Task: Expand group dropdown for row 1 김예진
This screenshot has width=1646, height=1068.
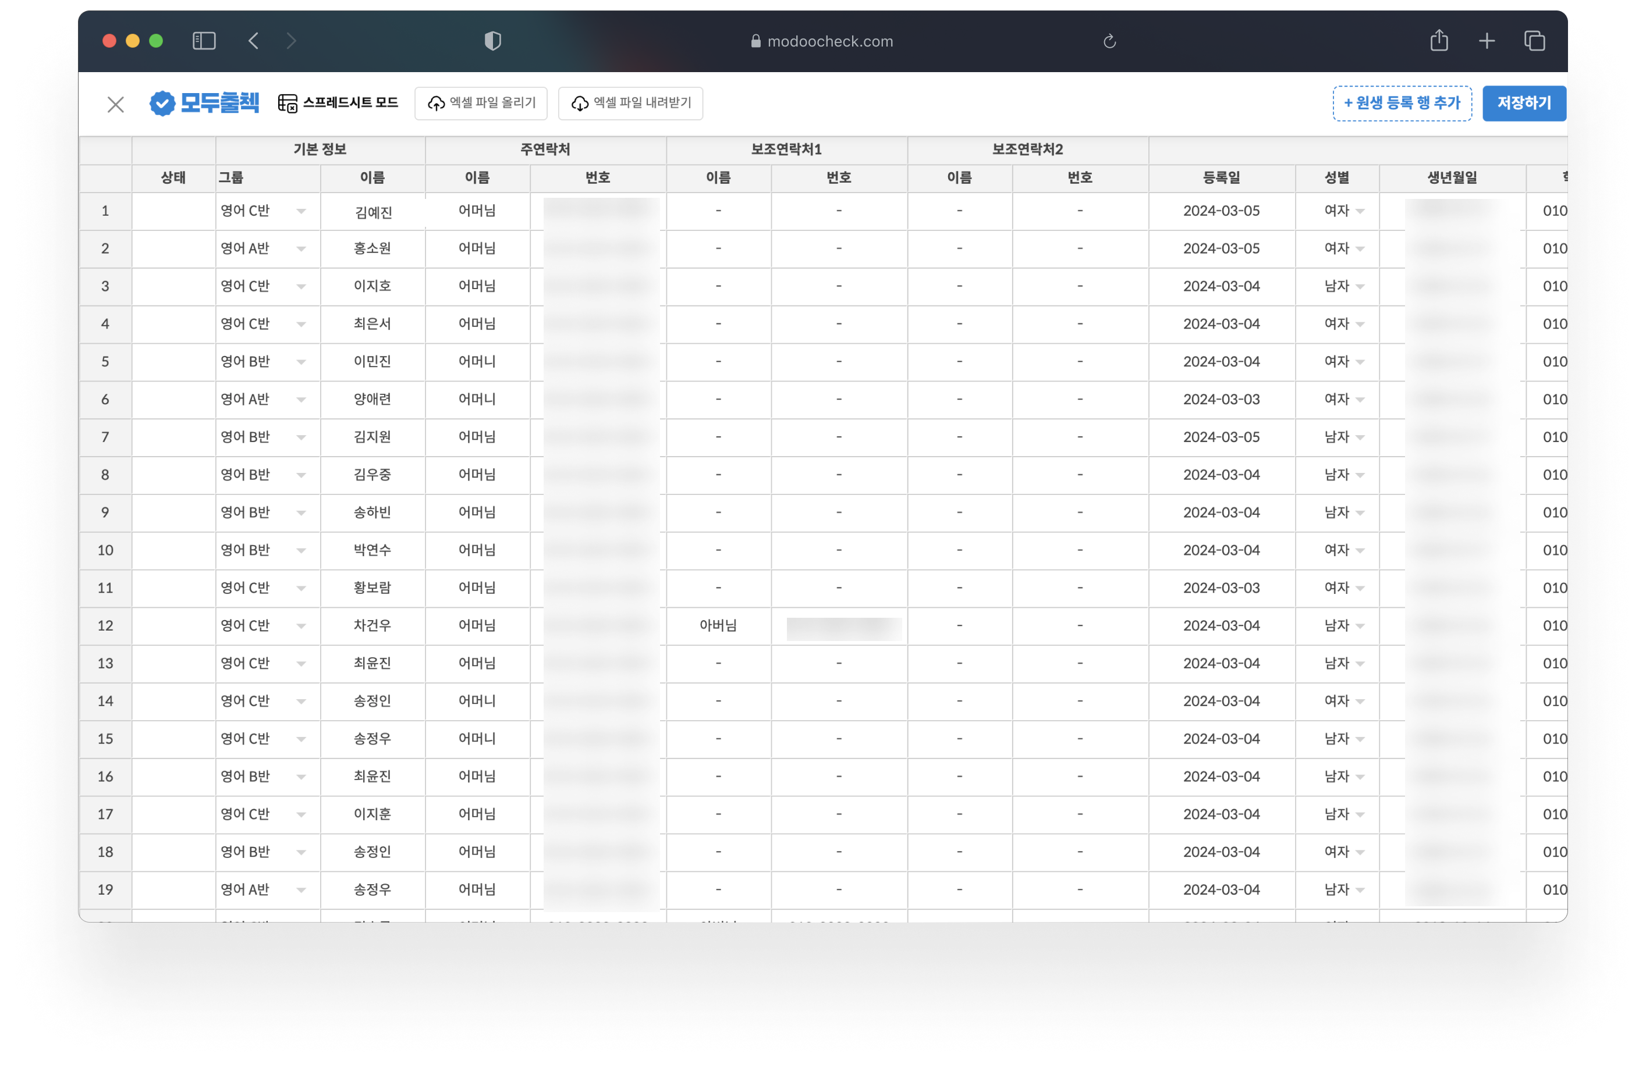Action: pos(301,212)
